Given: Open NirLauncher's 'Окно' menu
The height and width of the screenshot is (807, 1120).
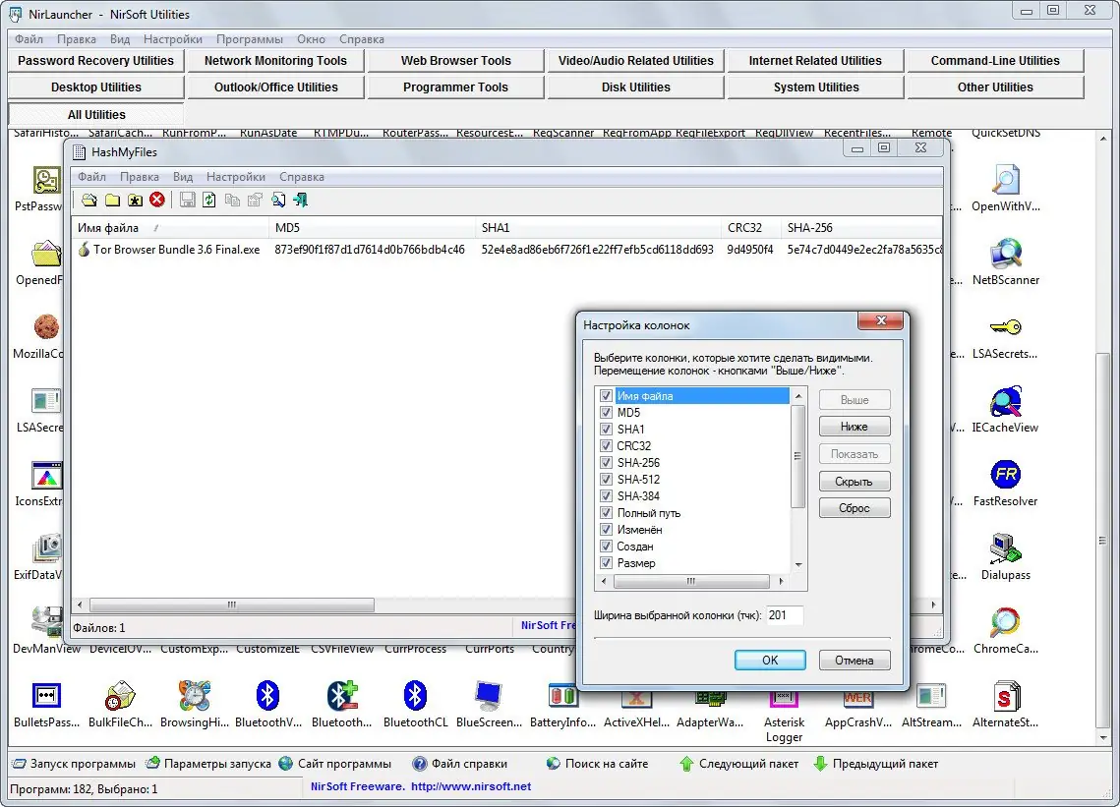Looking at the screenshot, I should [x=311, y=39].
